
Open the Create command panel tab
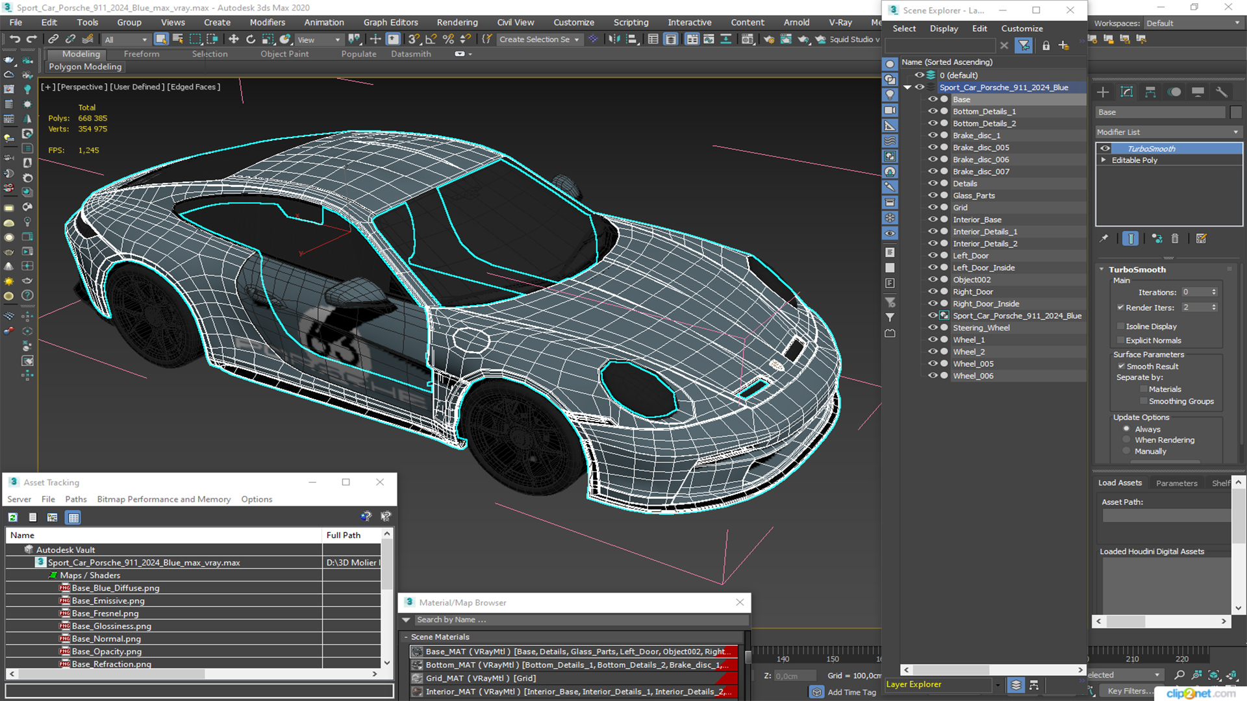(1103, 92)
